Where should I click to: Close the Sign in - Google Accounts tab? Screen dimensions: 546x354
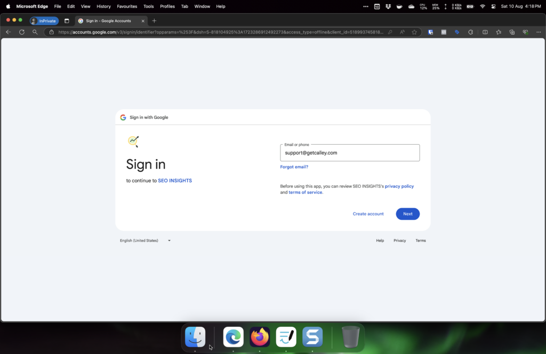[x=143, y=21]
